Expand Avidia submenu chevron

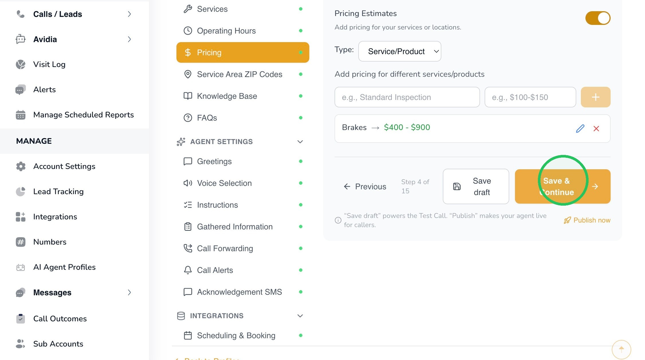point(129,39)
